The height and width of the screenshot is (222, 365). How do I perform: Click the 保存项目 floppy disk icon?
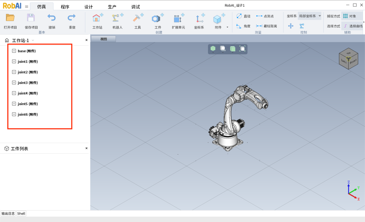pos(31,18)
